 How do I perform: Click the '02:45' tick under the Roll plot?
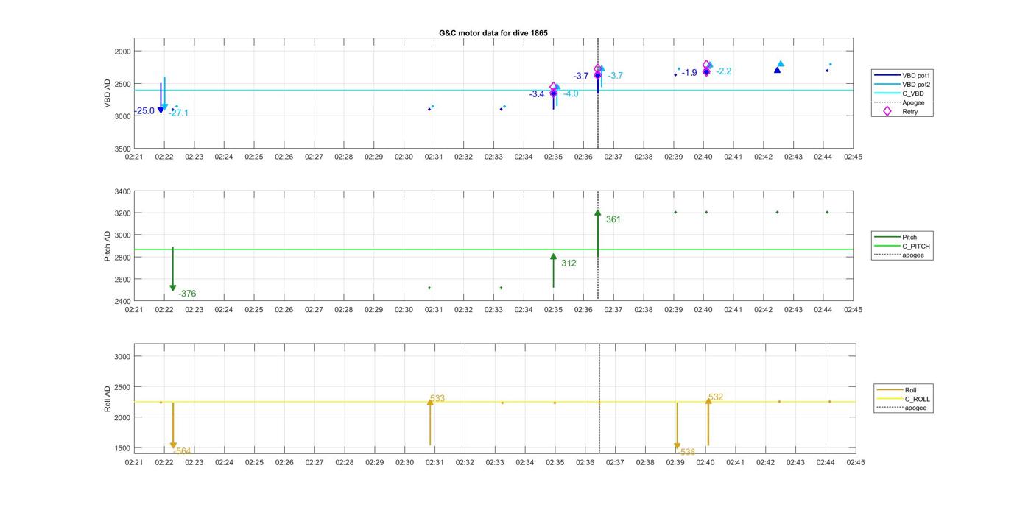tap(855, 463)
